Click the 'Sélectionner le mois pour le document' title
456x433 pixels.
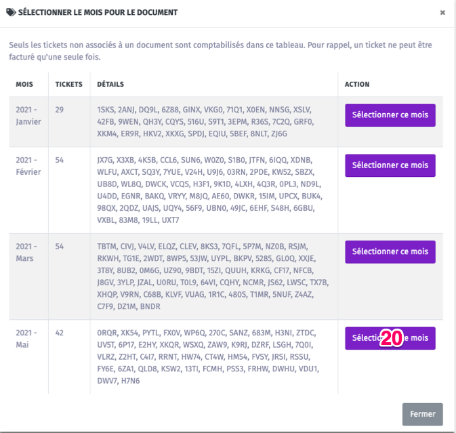tap(98, 12)
